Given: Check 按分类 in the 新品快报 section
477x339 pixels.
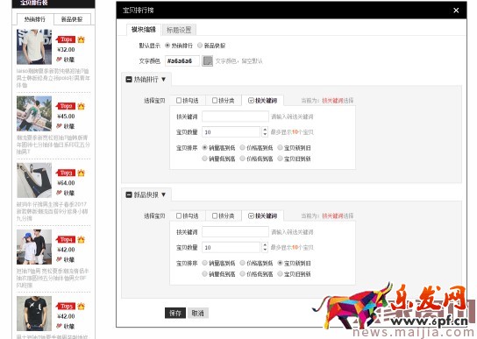Looking at the screenshot, I should pos(215,215).
